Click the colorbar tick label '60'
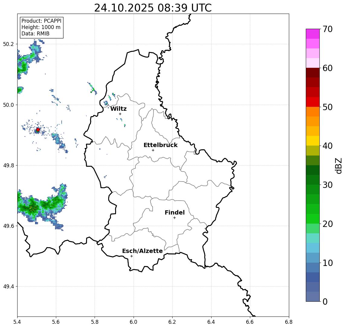 [328, 68]
